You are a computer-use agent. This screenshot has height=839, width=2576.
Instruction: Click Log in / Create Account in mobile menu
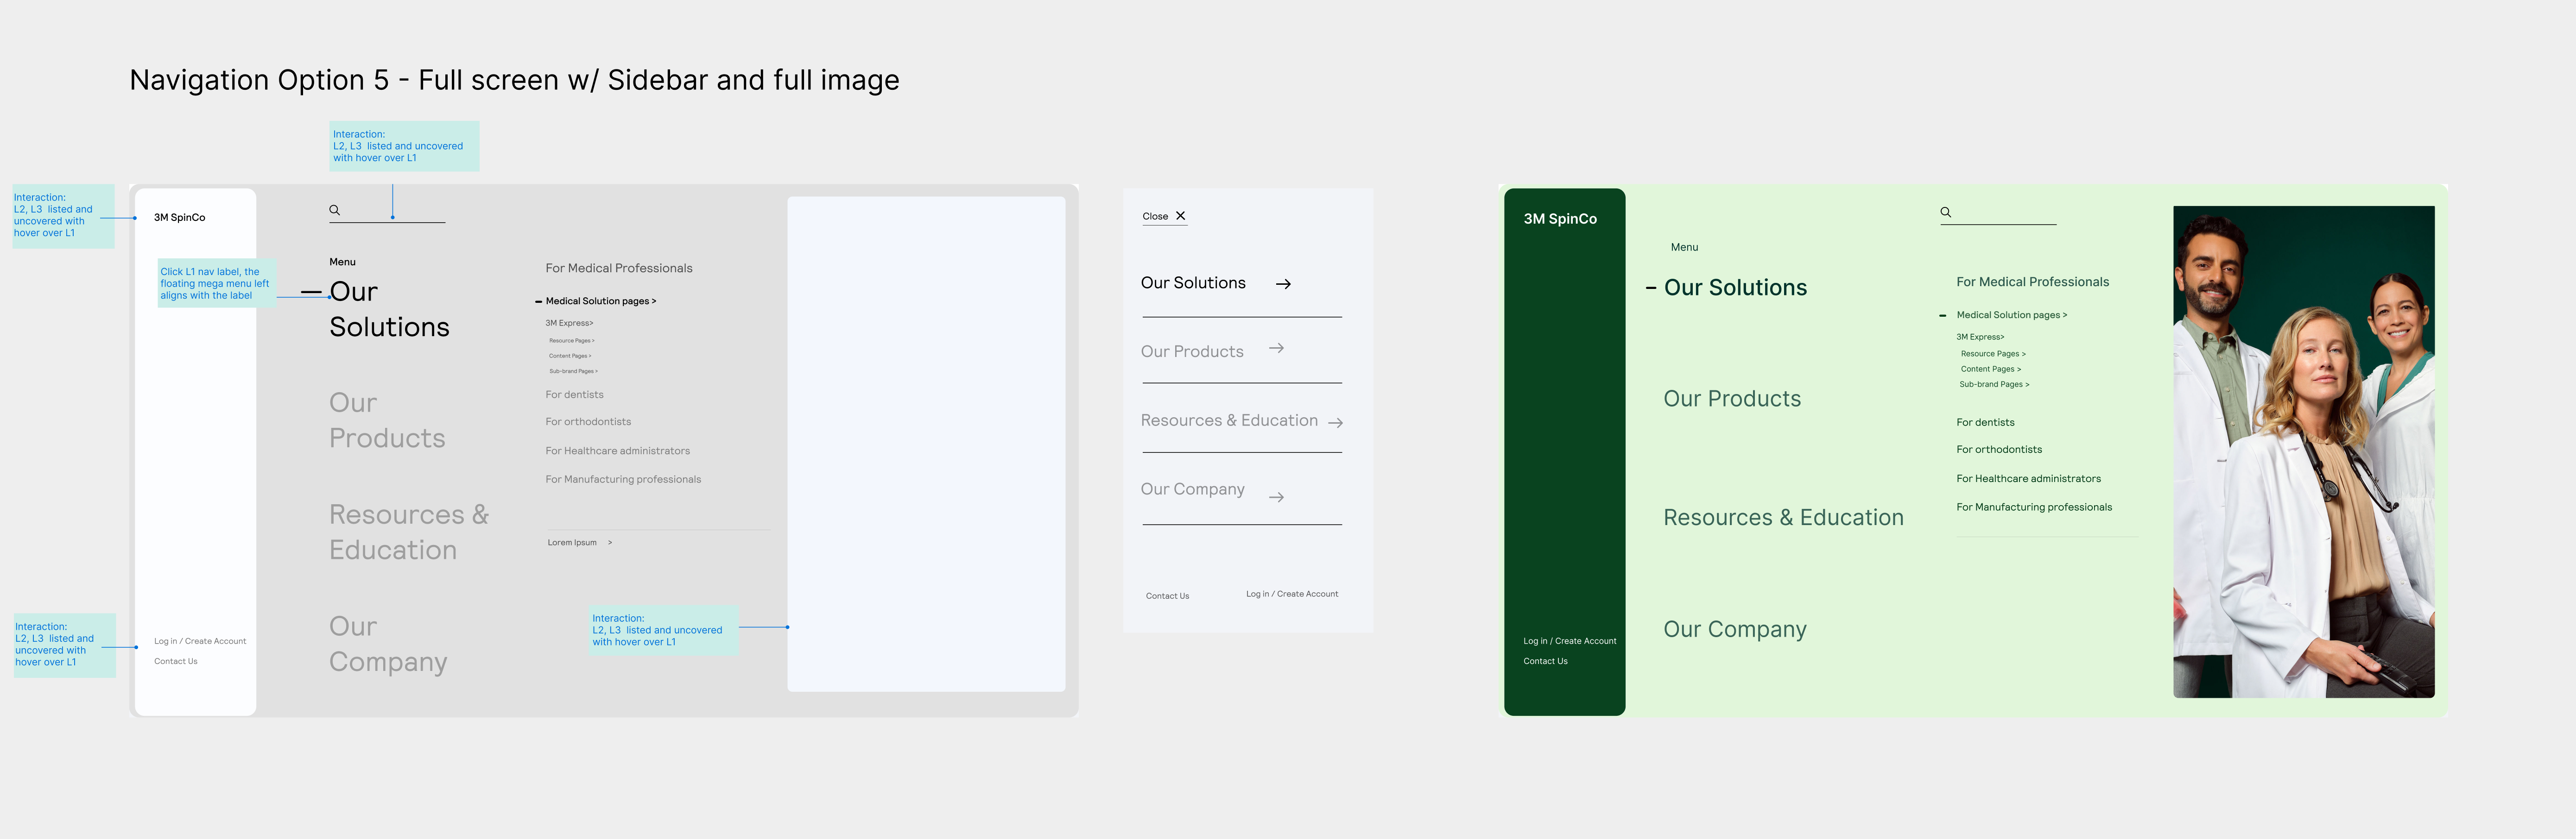click(1292, 595)
